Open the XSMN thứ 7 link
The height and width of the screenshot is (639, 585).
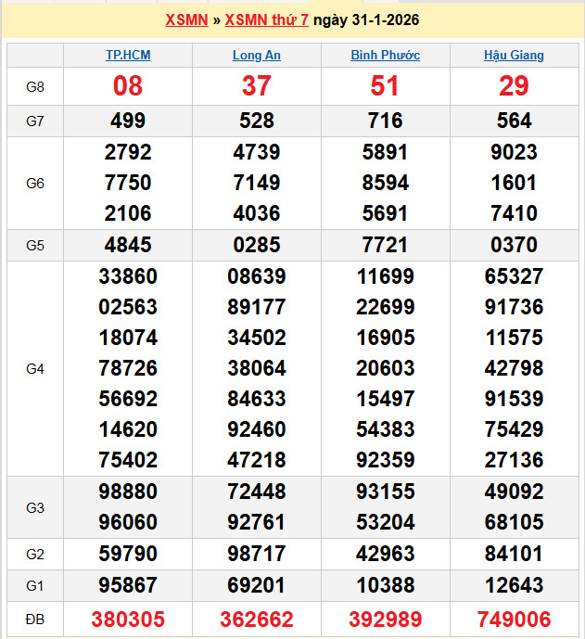coord(267,20)
